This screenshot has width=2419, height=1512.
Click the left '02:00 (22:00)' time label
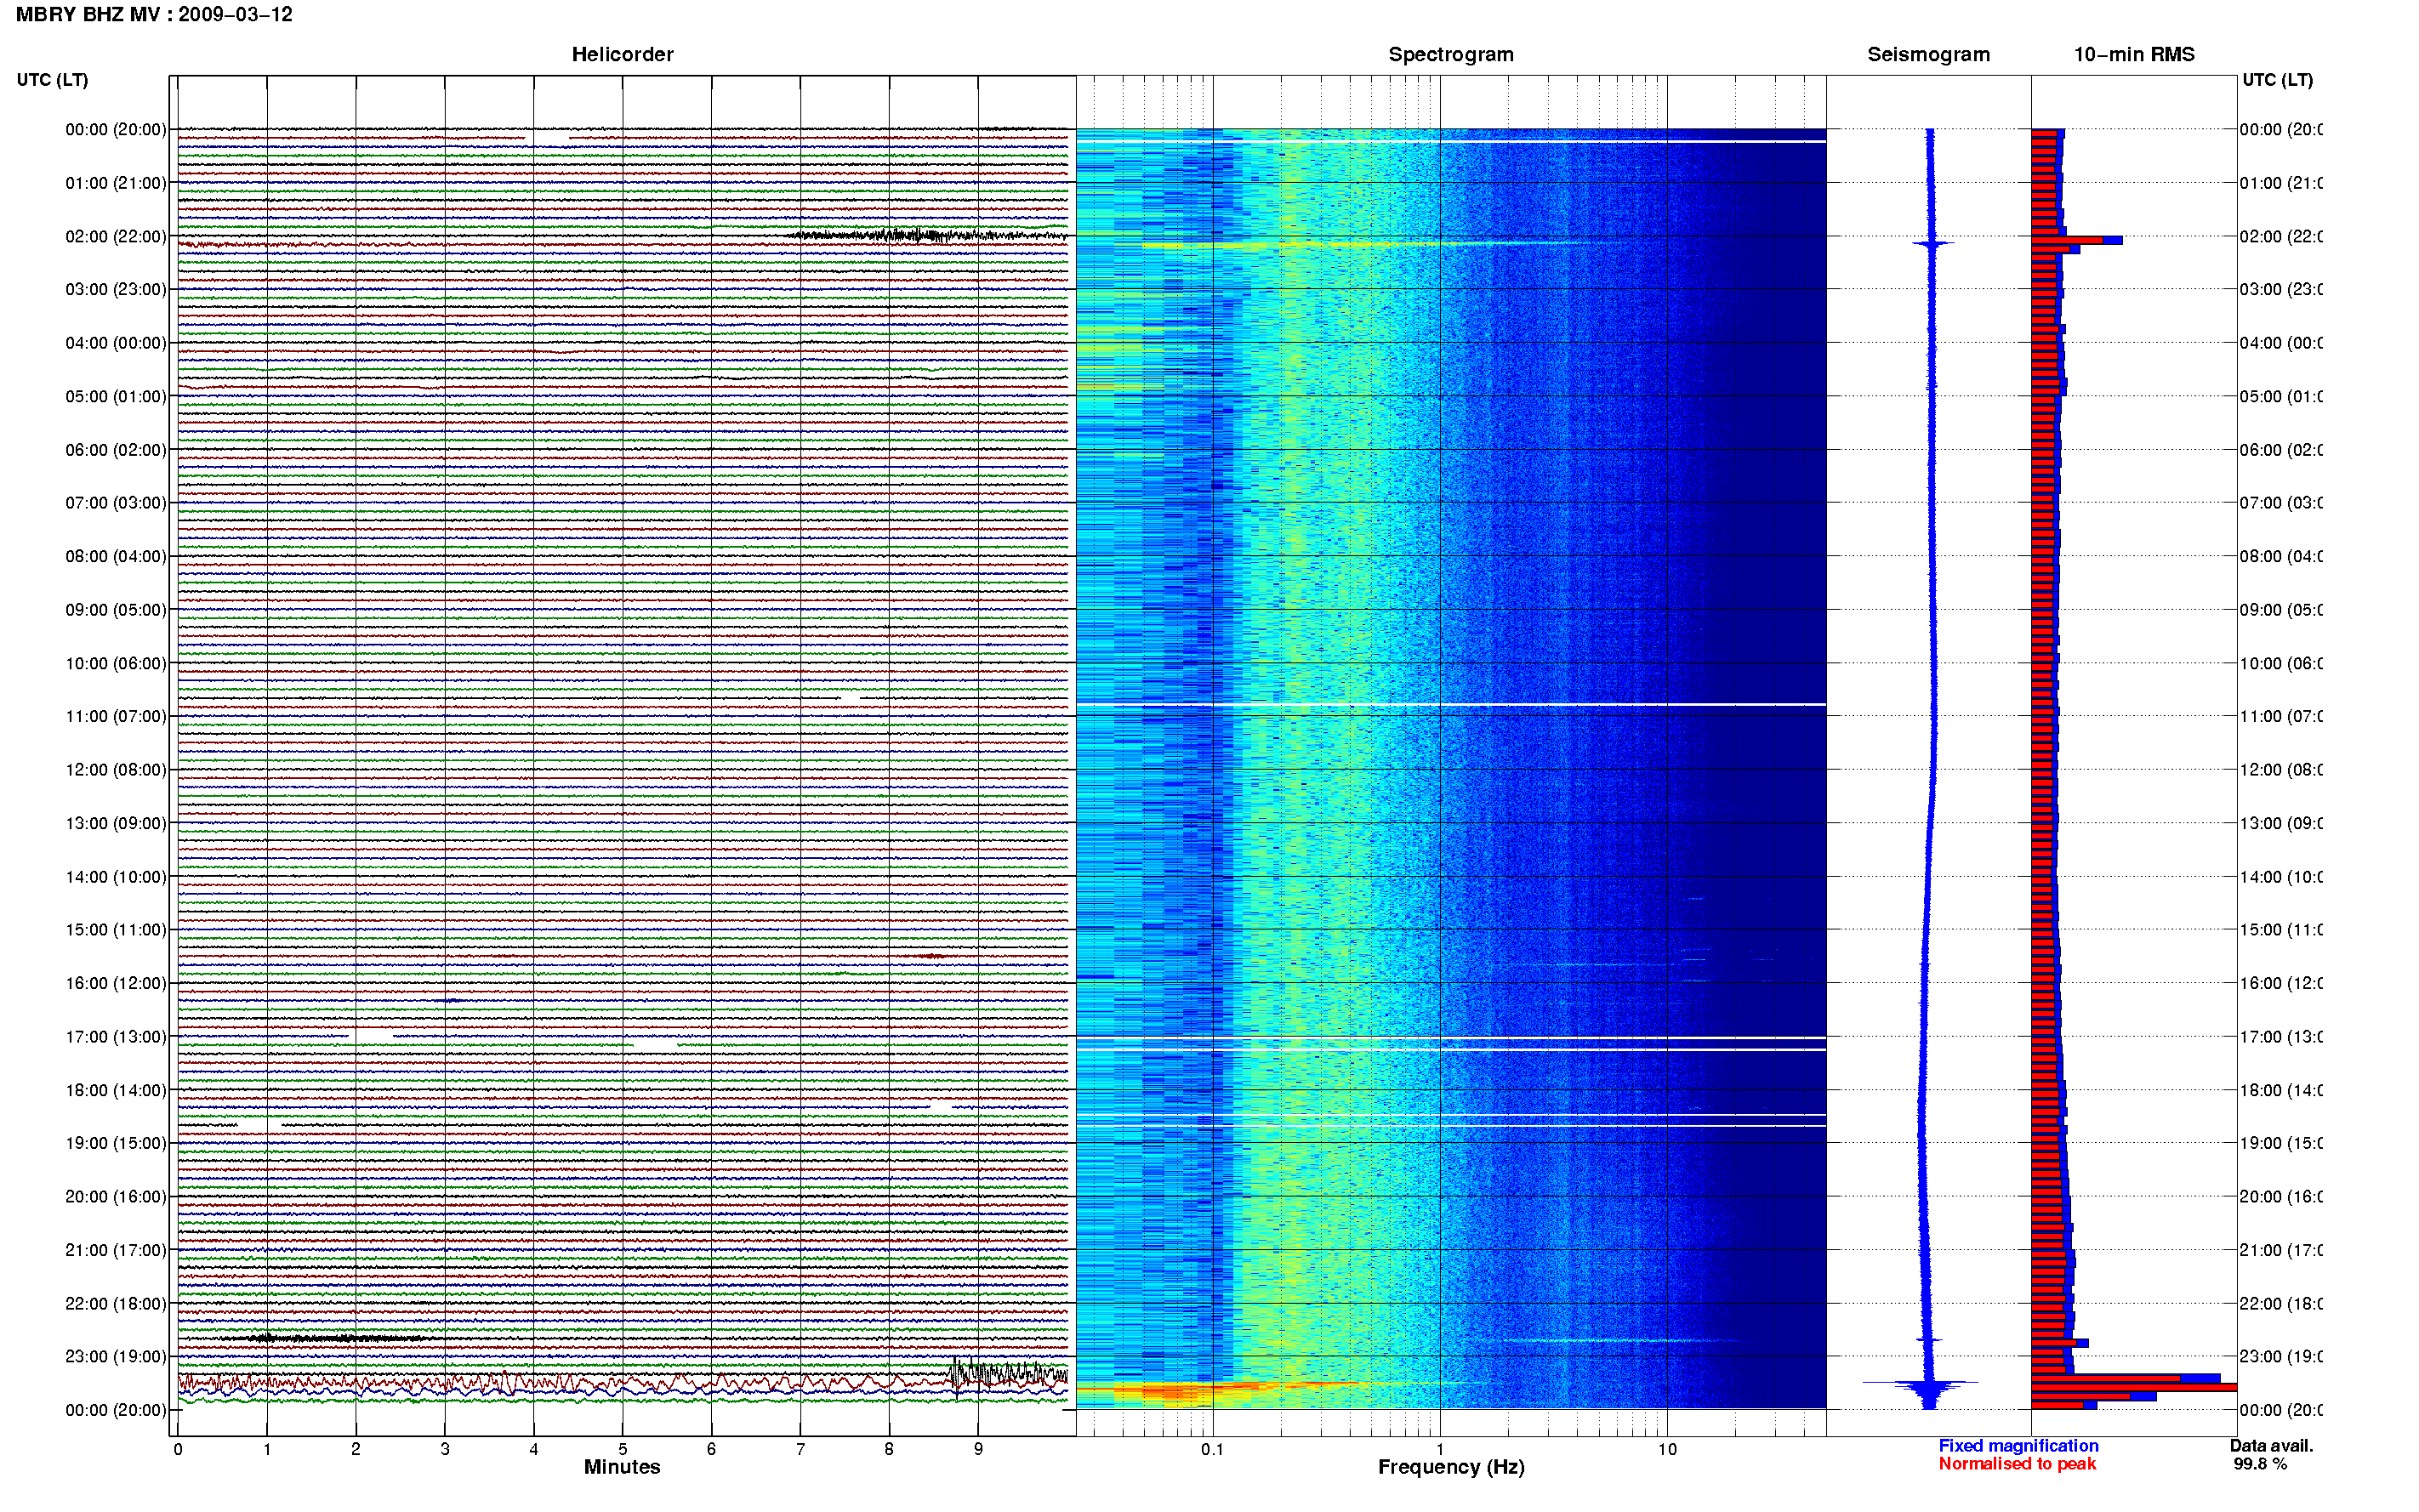click(x=116, y=236)
